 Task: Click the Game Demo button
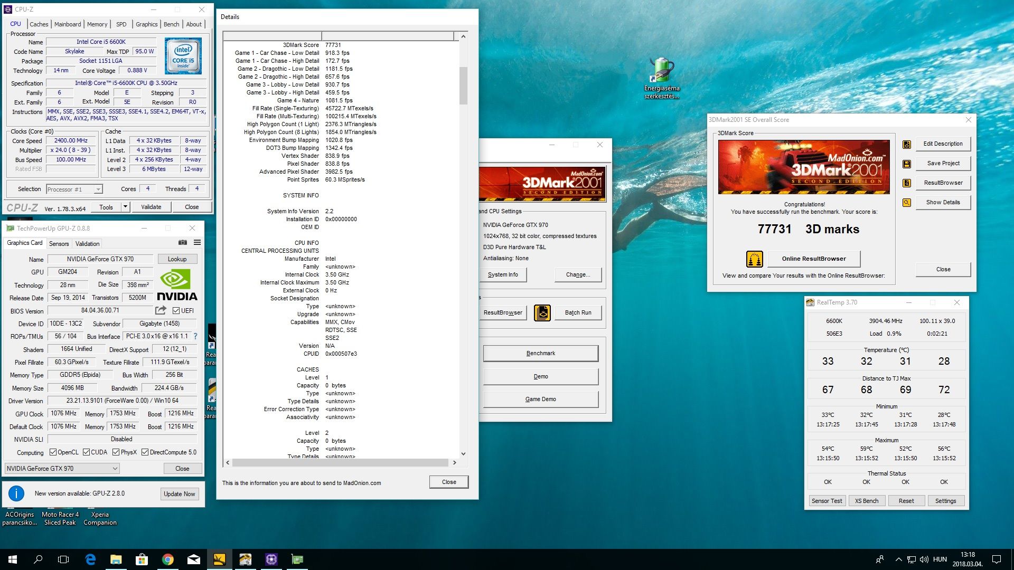pyautogui.click(x=540, y=400)
